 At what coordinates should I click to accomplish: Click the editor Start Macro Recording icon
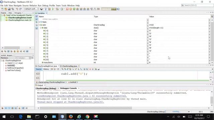[x=90, y=69]
